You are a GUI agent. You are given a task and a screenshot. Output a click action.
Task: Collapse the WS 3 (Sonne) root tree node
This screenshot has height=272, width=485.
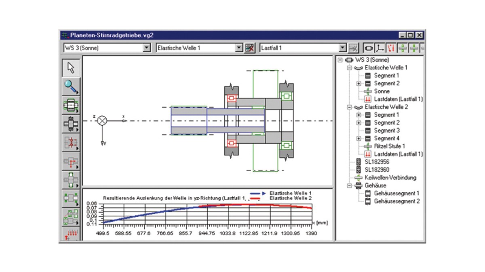(340, 60)
